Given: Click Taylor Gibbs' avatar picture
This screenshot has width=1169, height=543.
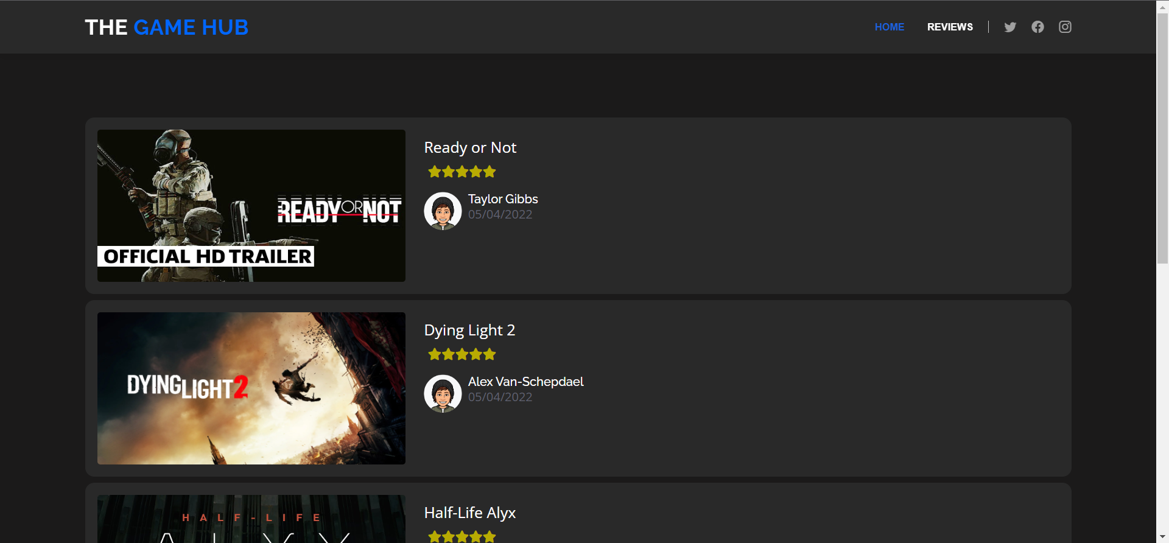Looking at the screenshot, I should [443, 211].
